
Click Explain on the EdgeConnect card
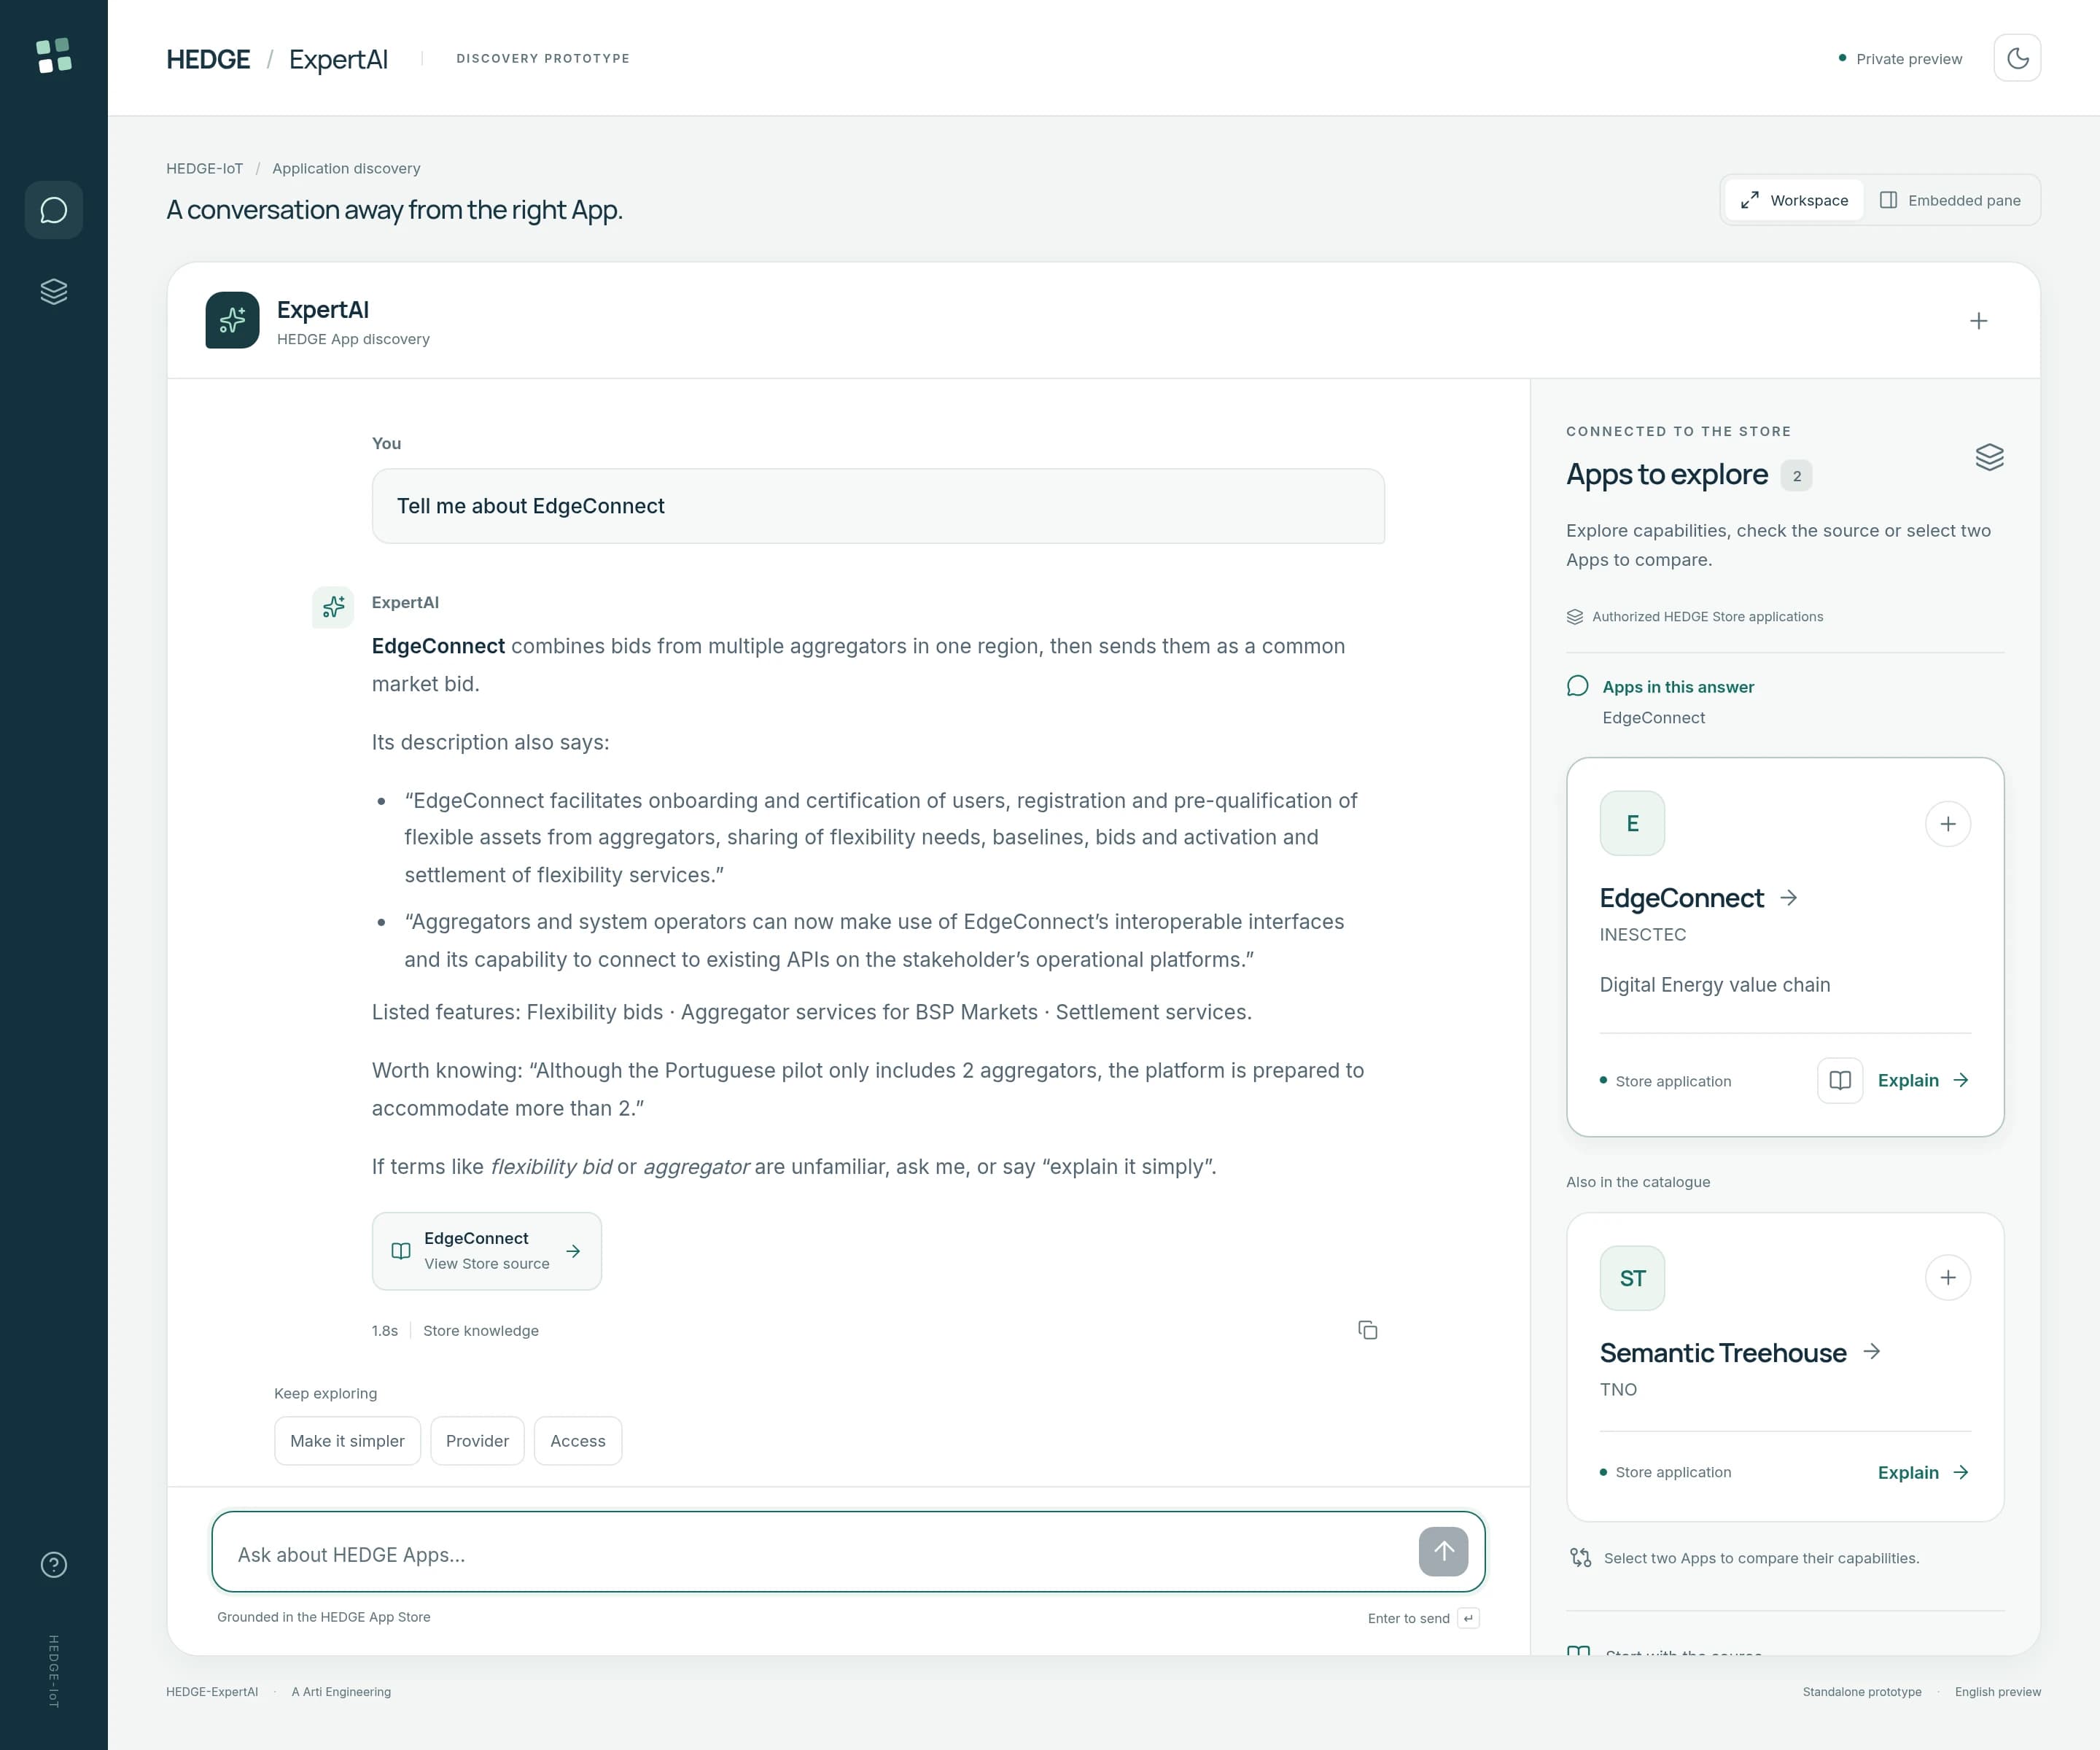[x=1923, y=1080]
